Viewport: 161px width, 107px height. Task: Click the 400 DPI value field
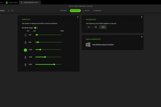(30, 35)
